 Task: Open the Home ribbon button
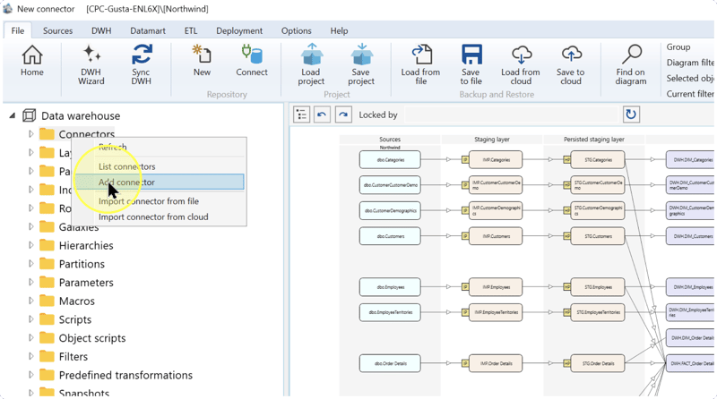(x=32, y=61)
